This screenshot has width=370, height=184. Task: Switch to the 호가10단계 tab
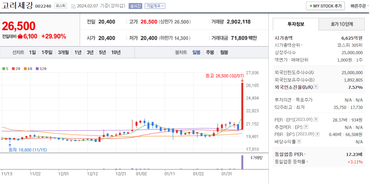click(x=342, y=24)
